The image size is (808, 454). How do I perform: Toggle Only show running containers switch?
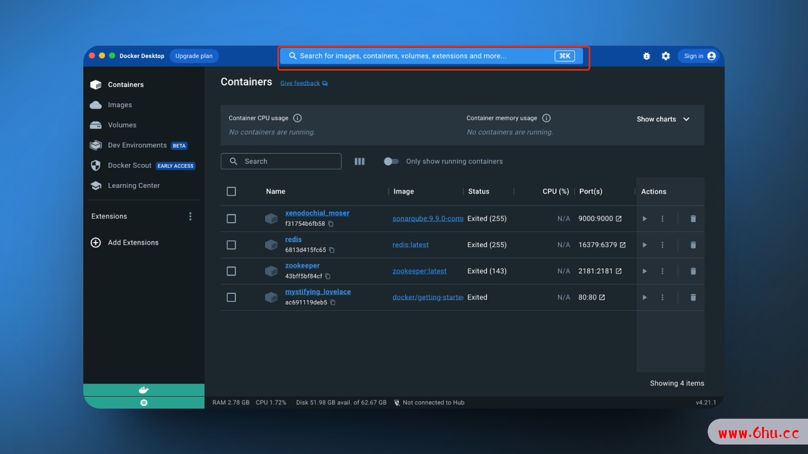(391, 161)
